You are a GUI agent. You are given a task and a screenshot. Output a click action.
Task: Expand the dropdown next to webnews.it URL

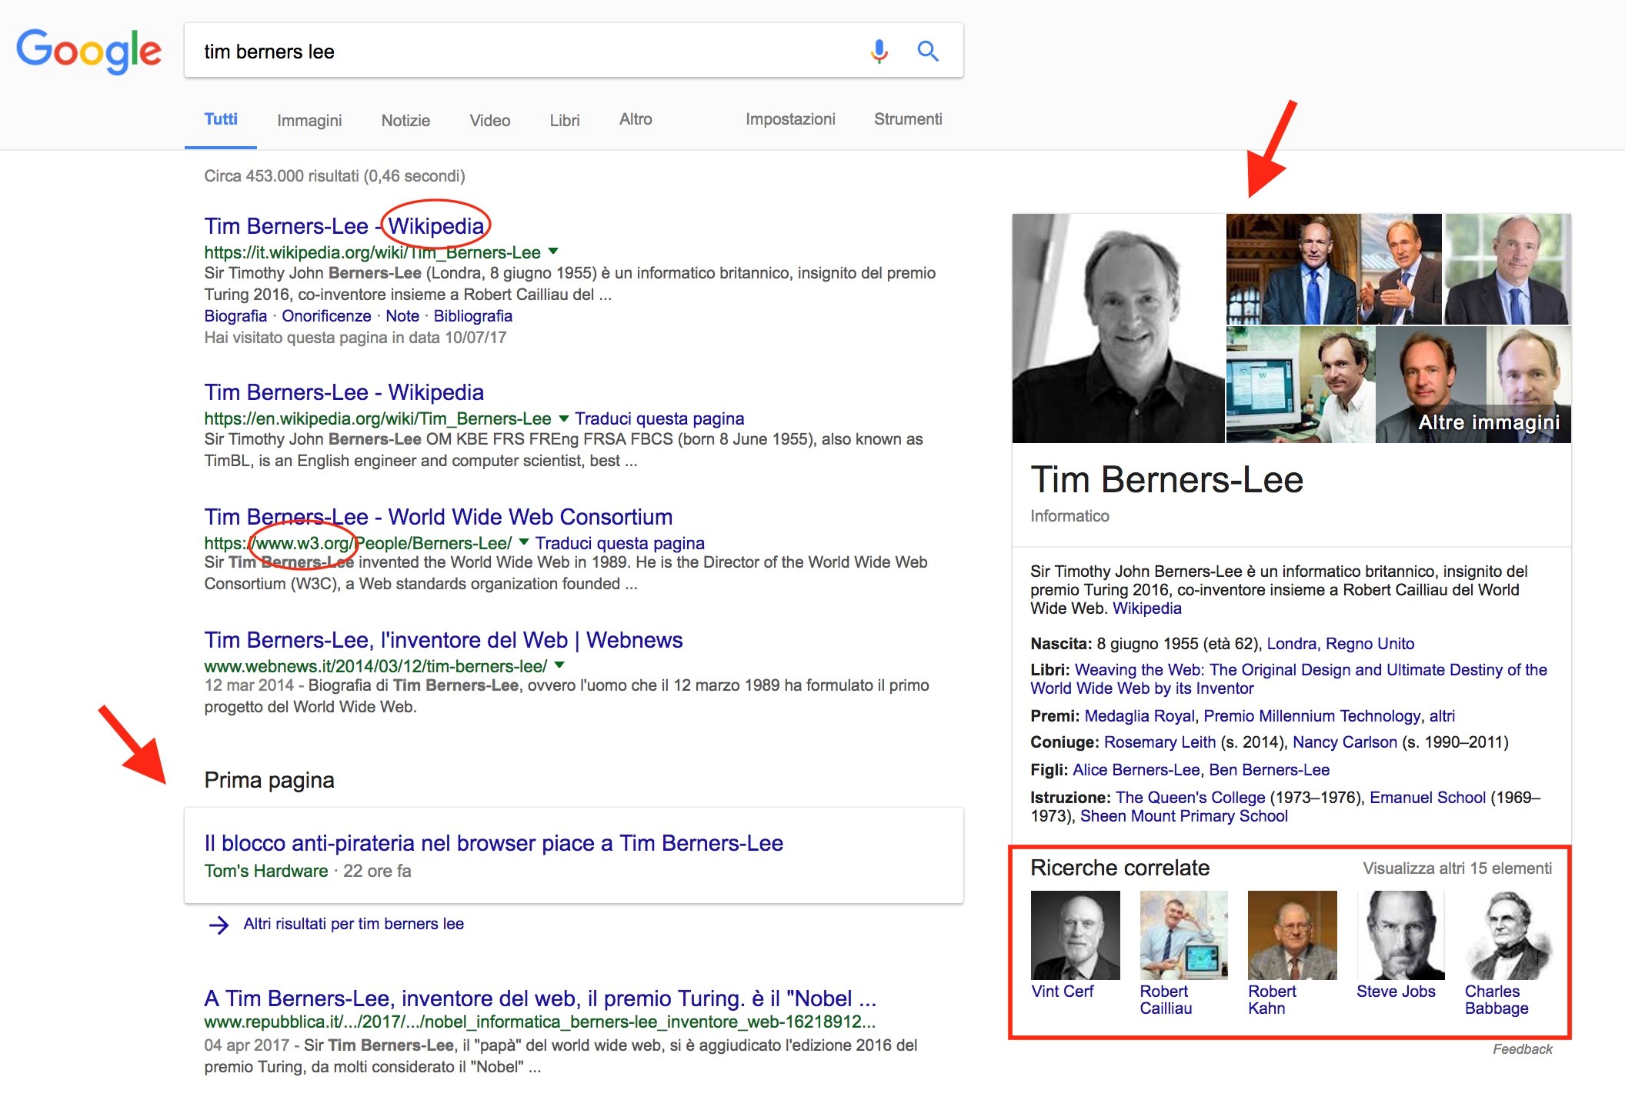pyautogui.click(x=561, y=665)
